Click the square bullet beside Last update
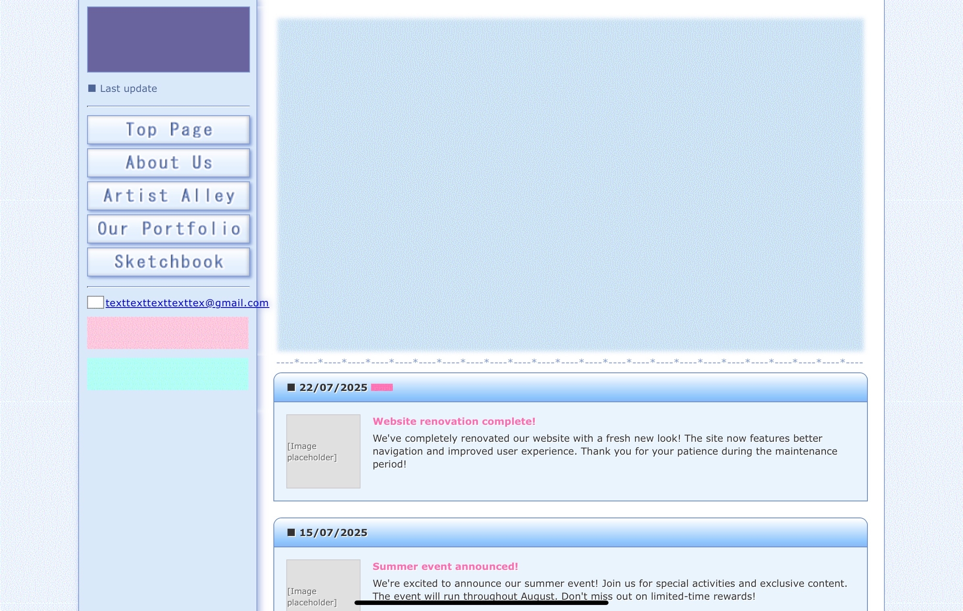The width and height of the screenshot is (963, 611). [x=92, y=88]
